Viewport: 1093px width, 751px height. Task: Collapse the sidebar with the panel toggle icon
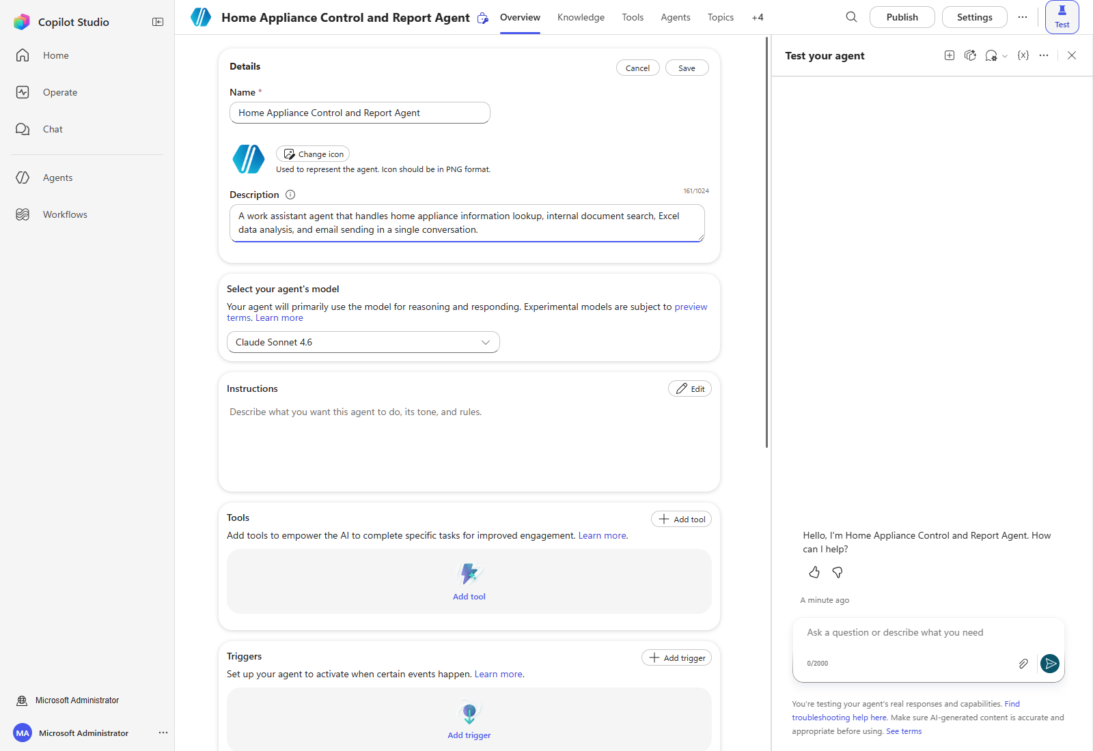[x=158, y=22]
